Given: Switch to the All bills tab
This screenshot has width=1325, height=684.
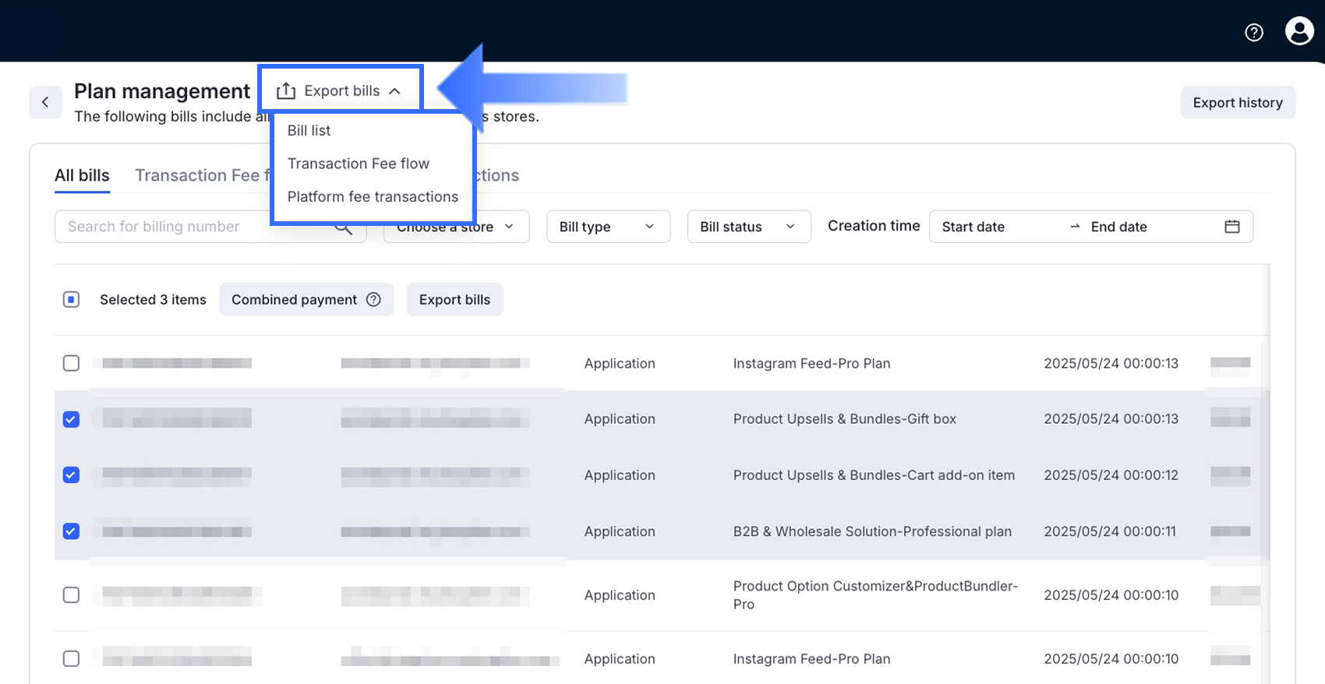Looking at the screenshot, I should point(82,175).
